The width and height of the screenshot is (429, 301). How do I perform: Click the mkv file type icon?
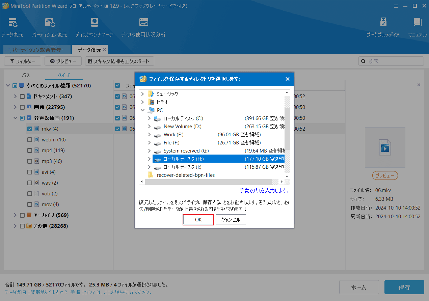pyautogui.click(x=37, y=129)
